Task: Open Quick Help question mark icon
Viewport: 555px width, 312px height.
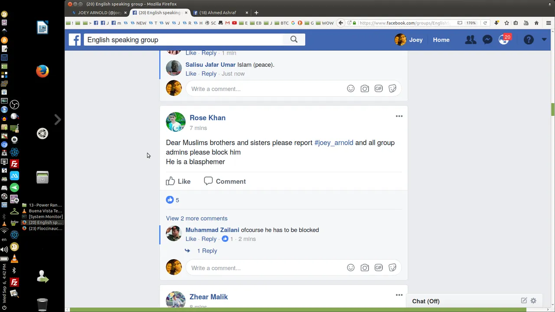Action: 529,40
